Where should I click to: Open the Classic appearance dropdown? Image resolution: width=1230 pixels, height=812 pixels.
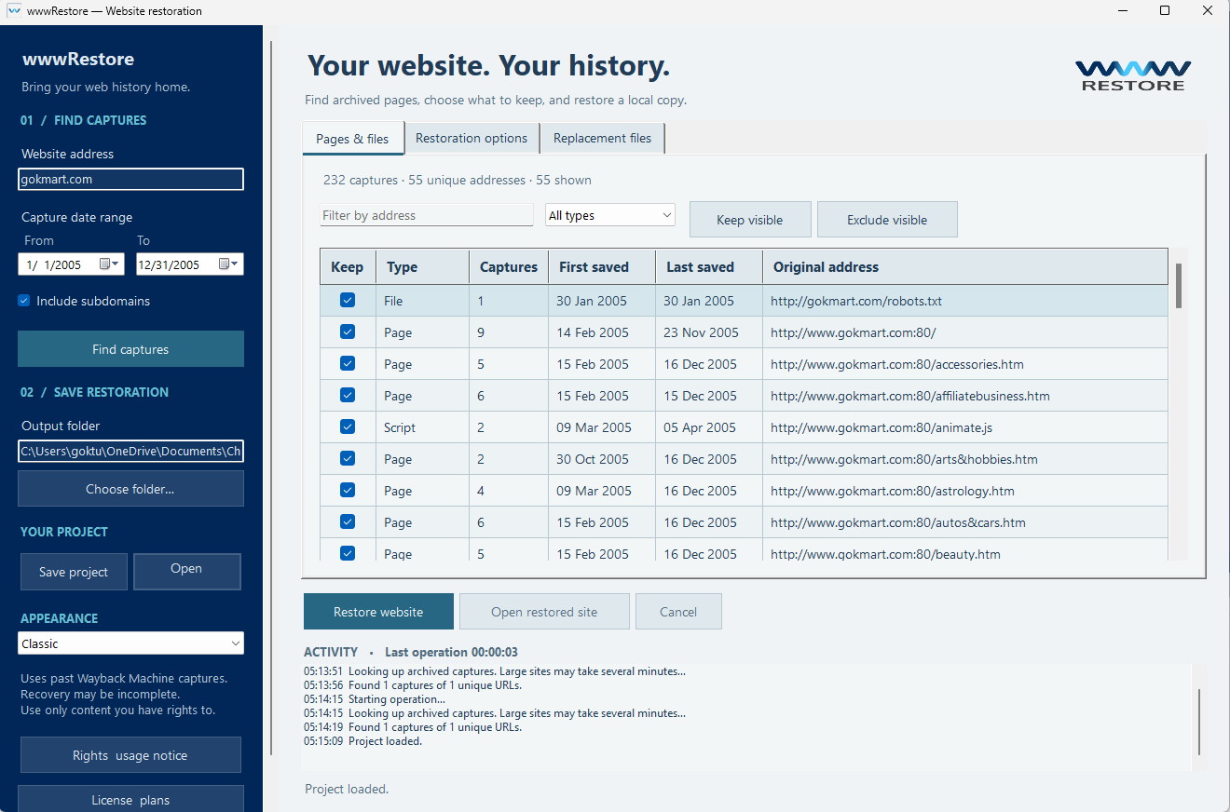coord(130,643)
